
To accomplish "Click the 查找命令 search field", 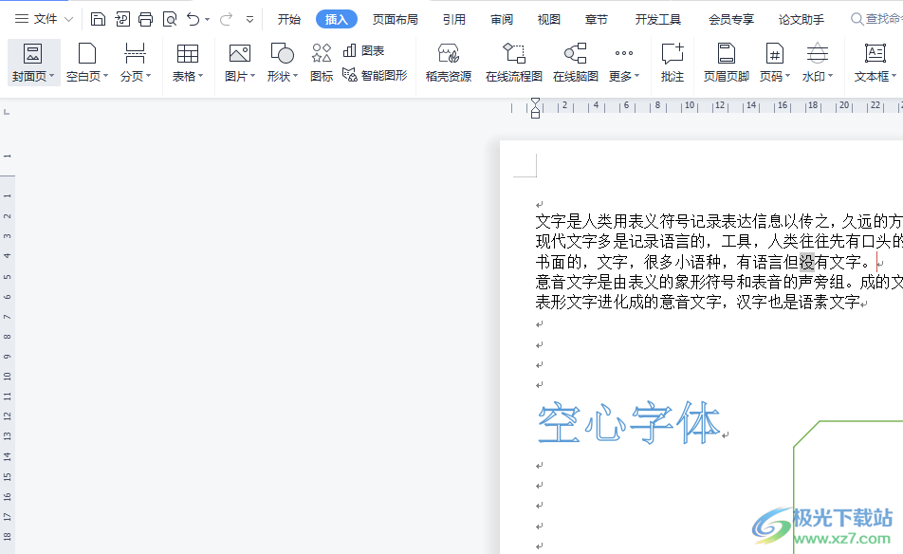I will [876, 20].
